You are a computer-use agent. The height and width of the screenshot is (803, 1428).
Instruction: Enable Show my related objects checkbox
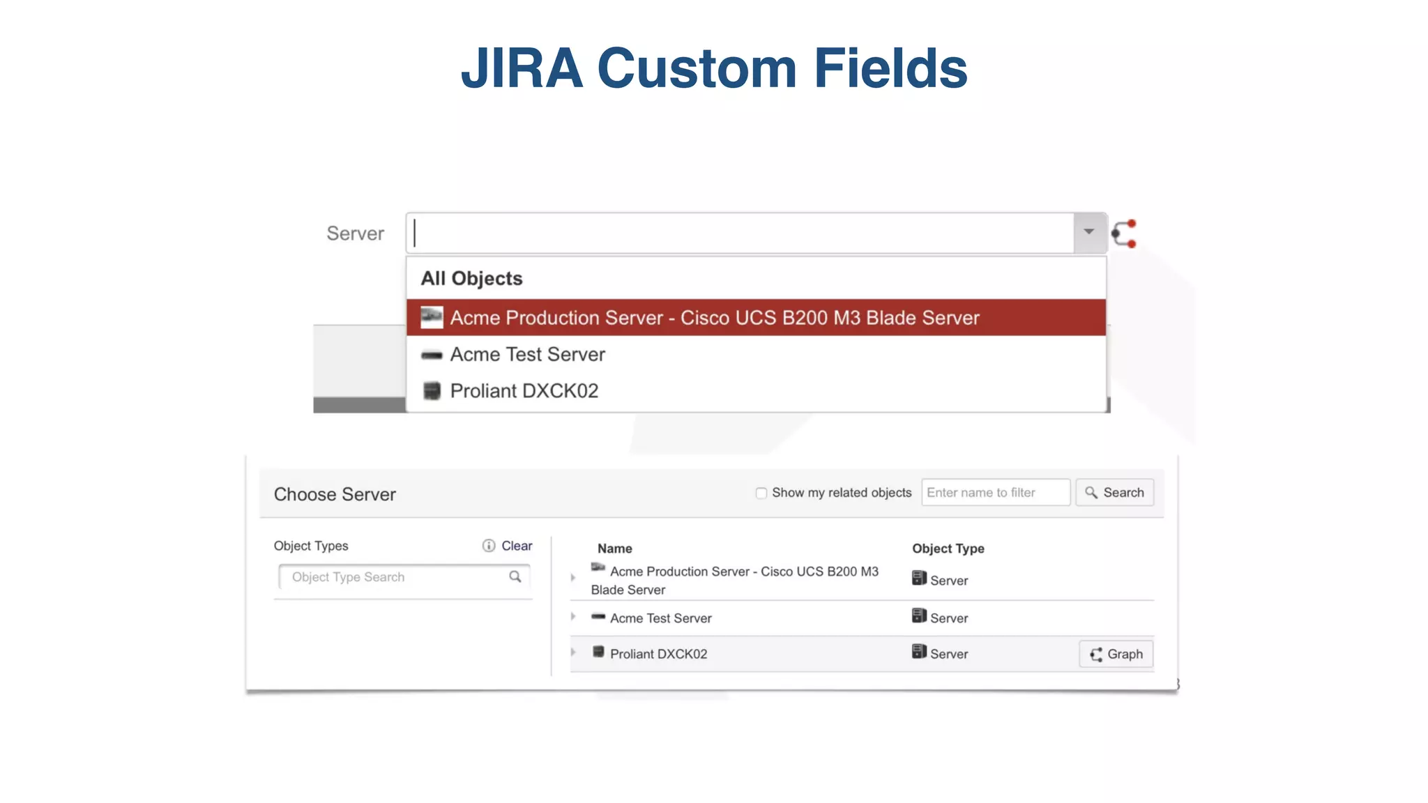(761, 493)
